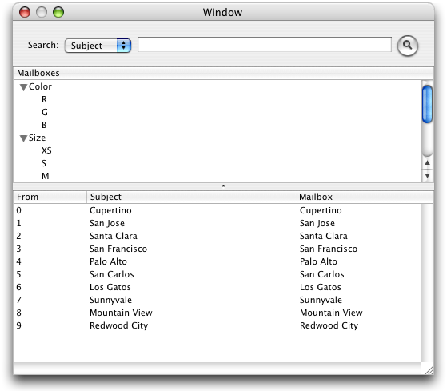Click Mailbox cell Los Gatos
This screenshot has height=391, width=447.
pos(321,287)
